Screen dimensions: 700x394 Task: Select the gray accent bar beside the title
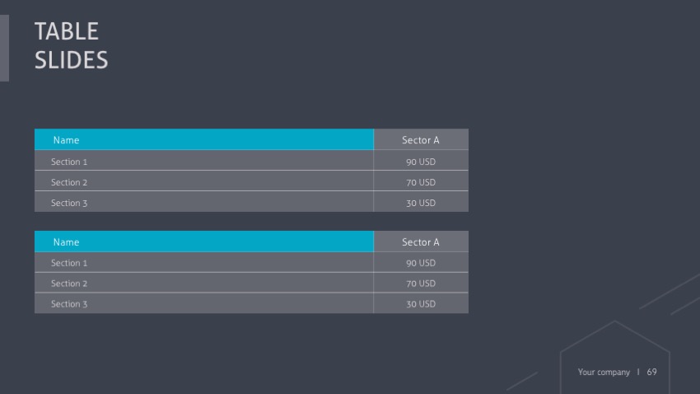[x=4, y=48]
